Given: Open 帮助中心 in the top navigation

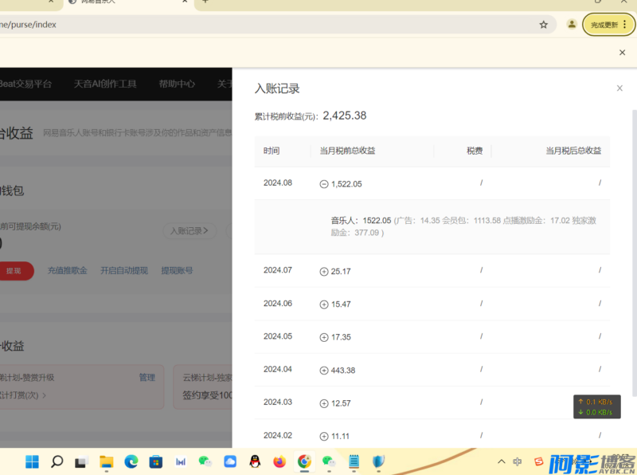Looking at the screenshot, I should pyautogui.click(x=177, y=83).
